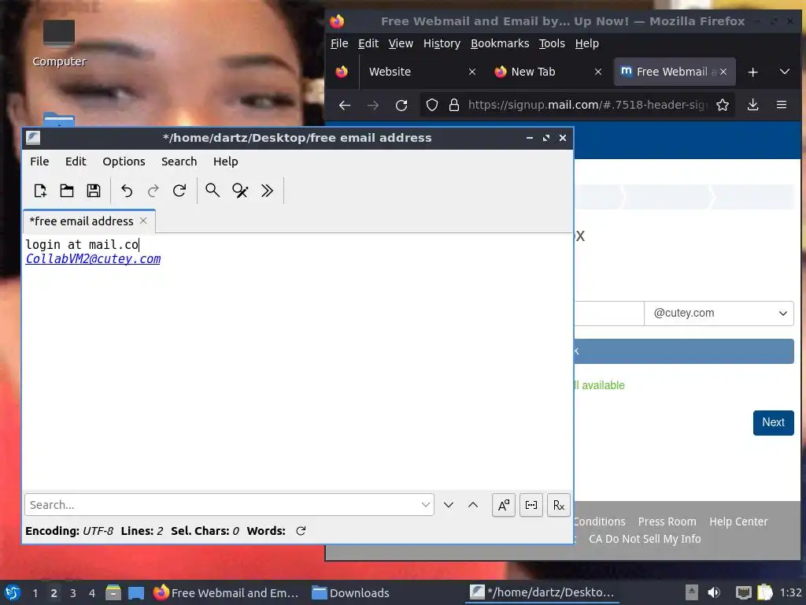Expand the search history dropdown arrow

[426, 505]
